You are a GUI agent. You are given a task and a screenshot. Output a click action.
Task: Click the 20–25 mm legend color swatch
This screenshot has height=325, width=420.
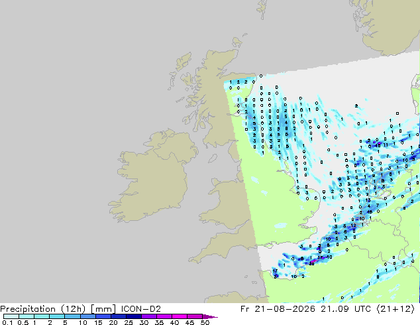[x=119, y=316]
